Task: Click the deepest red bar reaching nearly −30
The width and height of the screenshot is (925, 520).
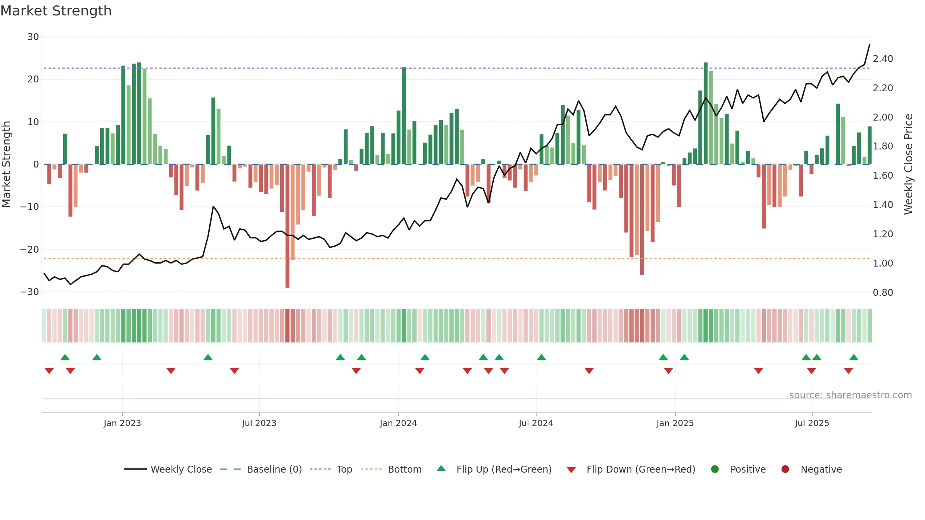Action: pyautogui.click(x=288, y=226)
